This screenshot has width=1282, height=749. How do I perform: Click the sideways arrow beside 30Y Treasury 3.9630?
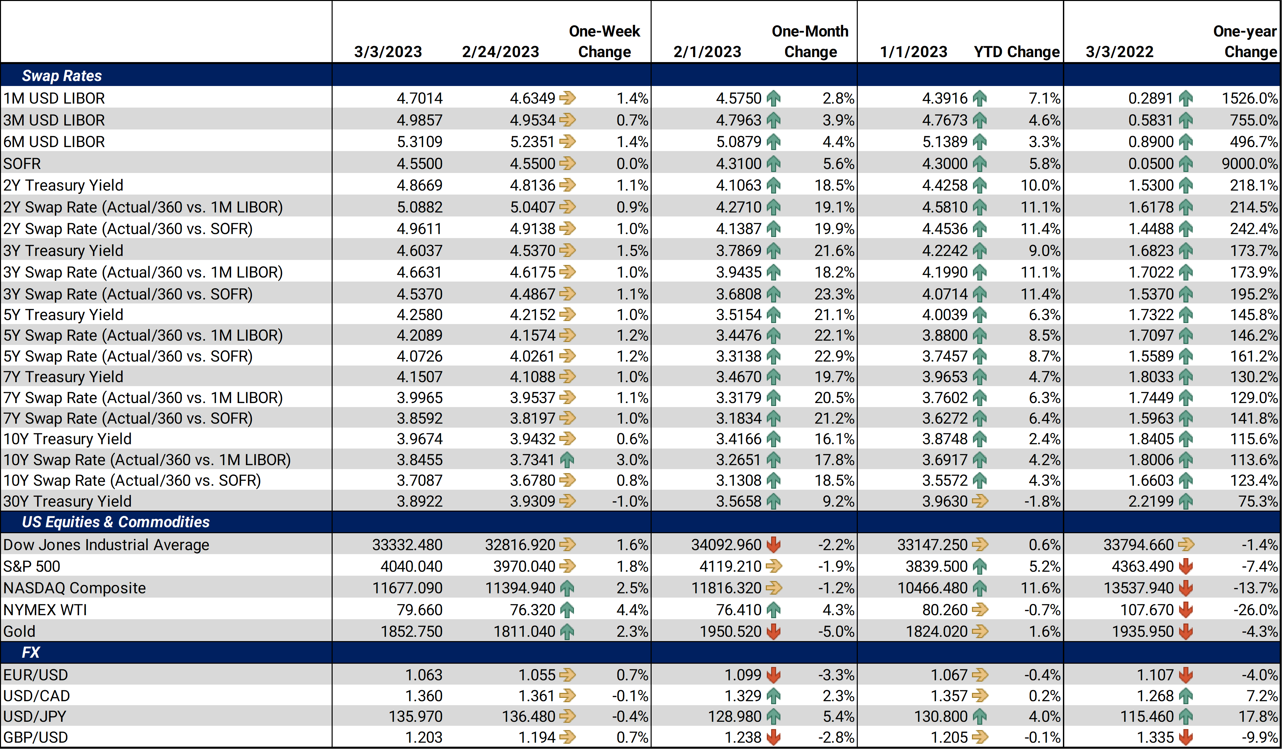pyautogui.click(x=980, y=501)
